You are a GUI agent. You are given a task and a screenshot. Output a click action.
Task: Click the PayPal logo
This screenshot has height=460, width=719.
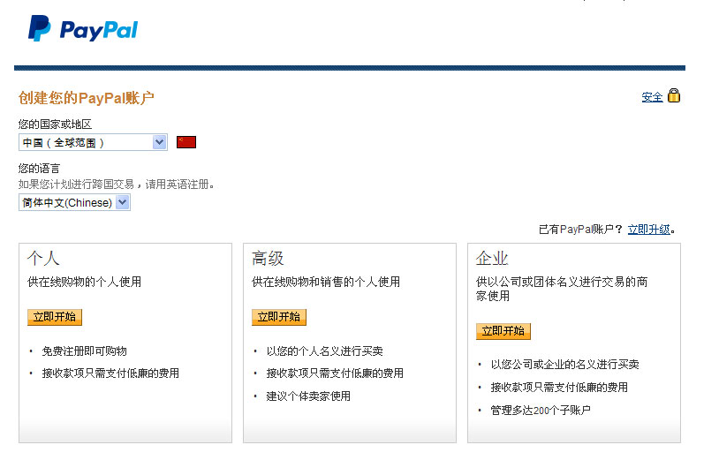coord(82,28)
